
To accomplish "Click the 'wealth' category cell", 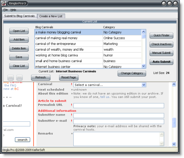I will click(x=122, y=50).
